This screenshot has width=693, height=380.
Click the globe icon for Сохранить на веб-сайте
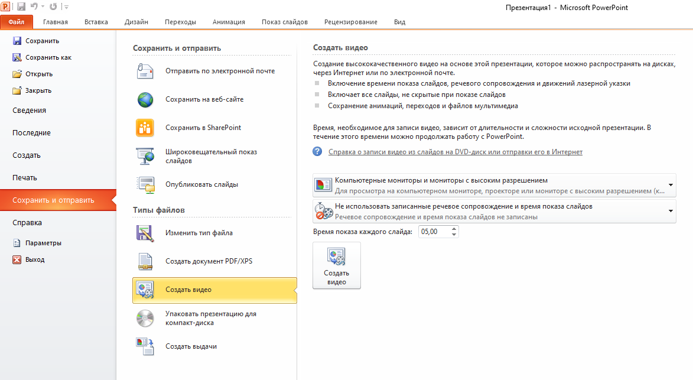click(x=145, y=100)
